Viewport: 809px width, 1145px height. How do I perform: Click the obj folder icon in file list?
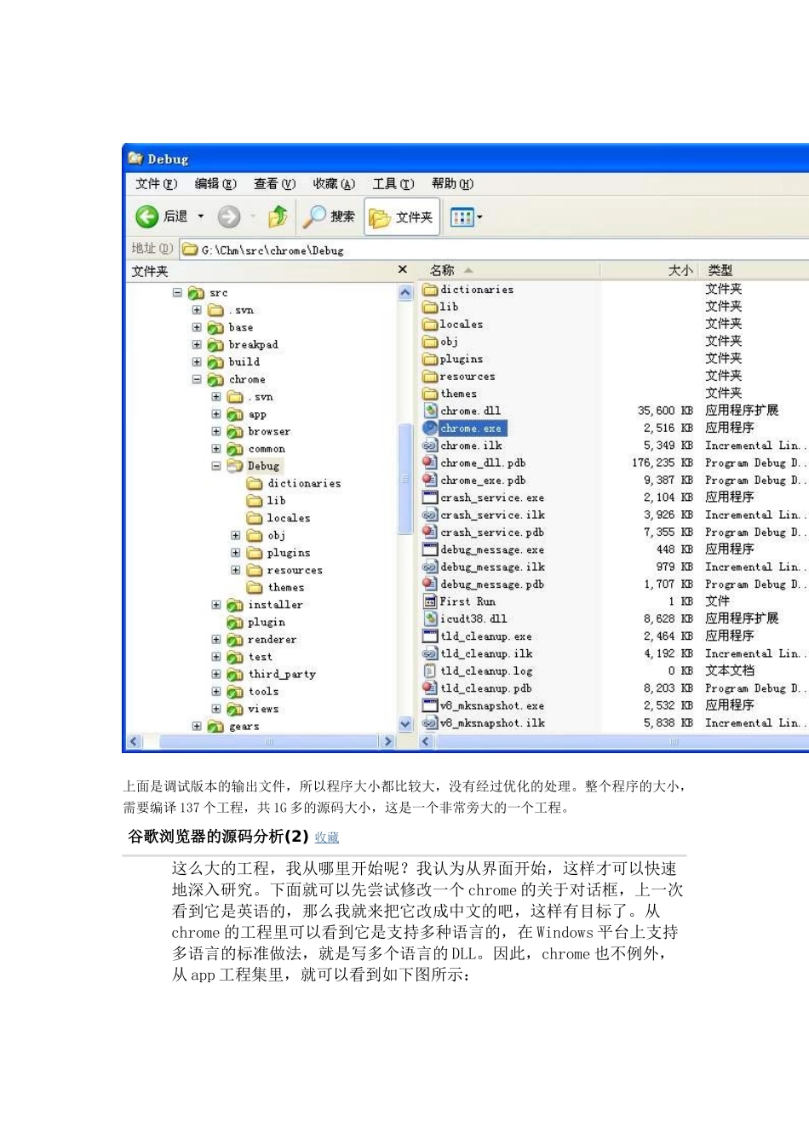(431, 342)
